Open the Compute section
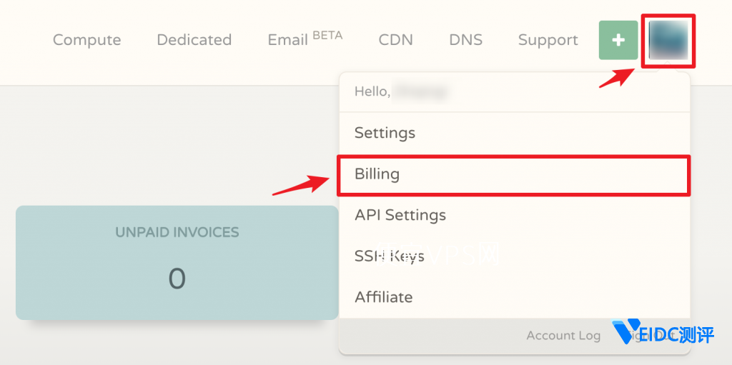Screen dimensions: 732x365 tap(86, 40)
